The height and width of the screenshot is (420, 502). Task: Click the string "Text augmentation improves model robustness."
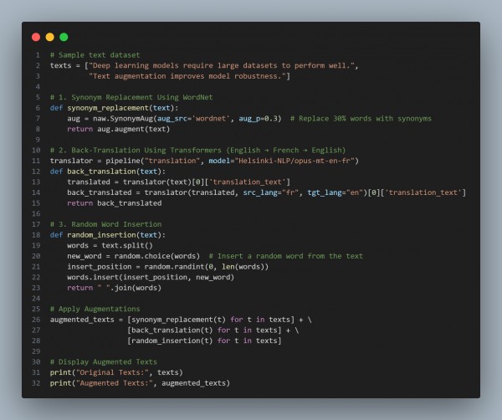tap(187, 76)
